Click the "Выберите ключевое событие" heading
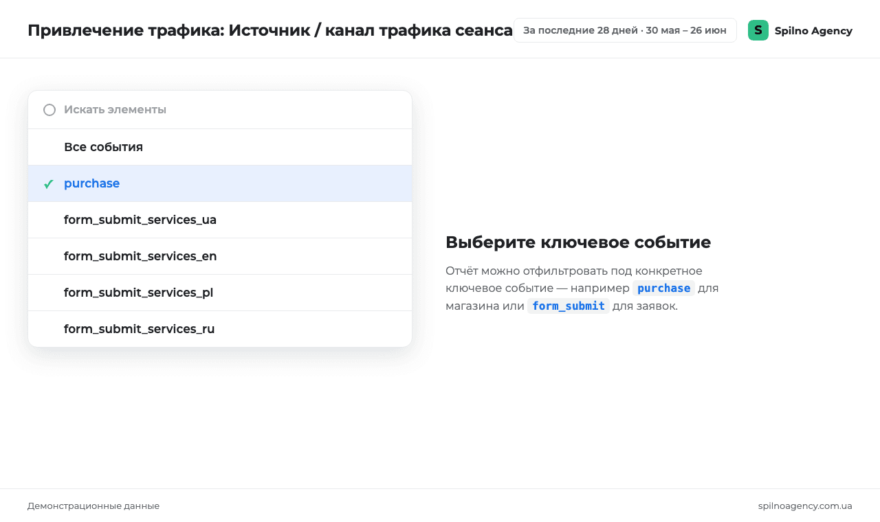Image resolution: width=880 pixels, height=522 pixels. click(x=578, y=242)
